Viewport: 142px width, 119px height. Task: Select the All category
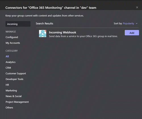[x=7, y=56]
